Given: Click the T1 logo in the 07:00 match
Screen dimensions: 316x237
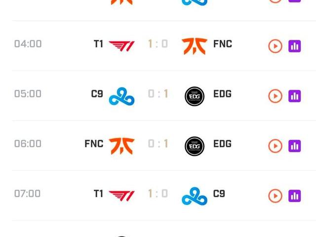Looking at the screenshot, I should click(x=121, y=196).
